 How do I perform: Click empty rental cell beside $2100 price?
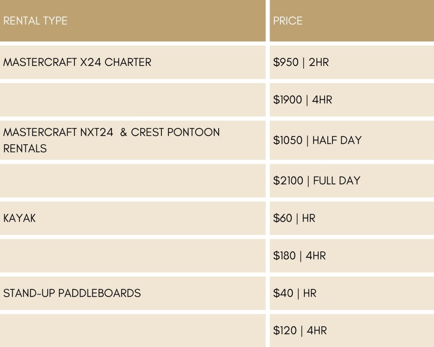pos(133,180)
